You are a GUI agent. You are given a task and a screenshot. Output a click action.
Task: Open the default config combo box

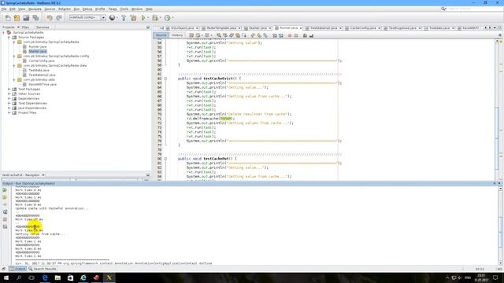(x=87, y=17)
